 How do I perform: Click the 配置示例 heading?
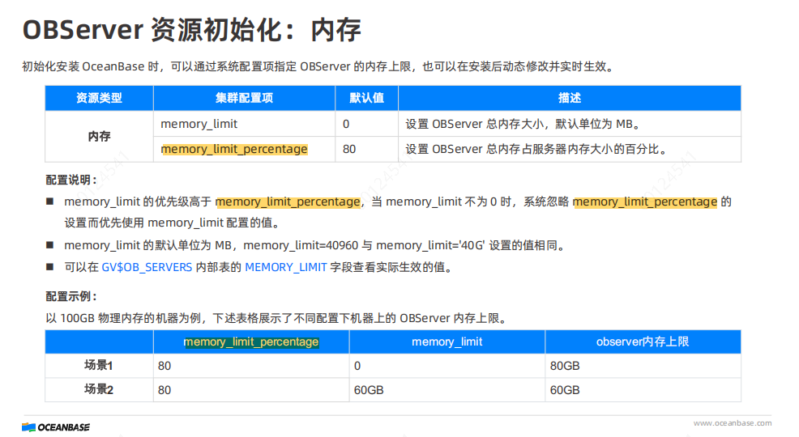(71, 296)
